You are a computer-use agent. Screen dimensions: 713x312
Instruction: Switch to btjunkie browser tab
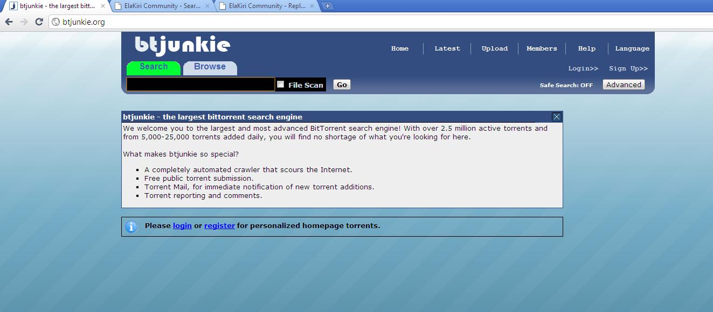pos(56,6)
